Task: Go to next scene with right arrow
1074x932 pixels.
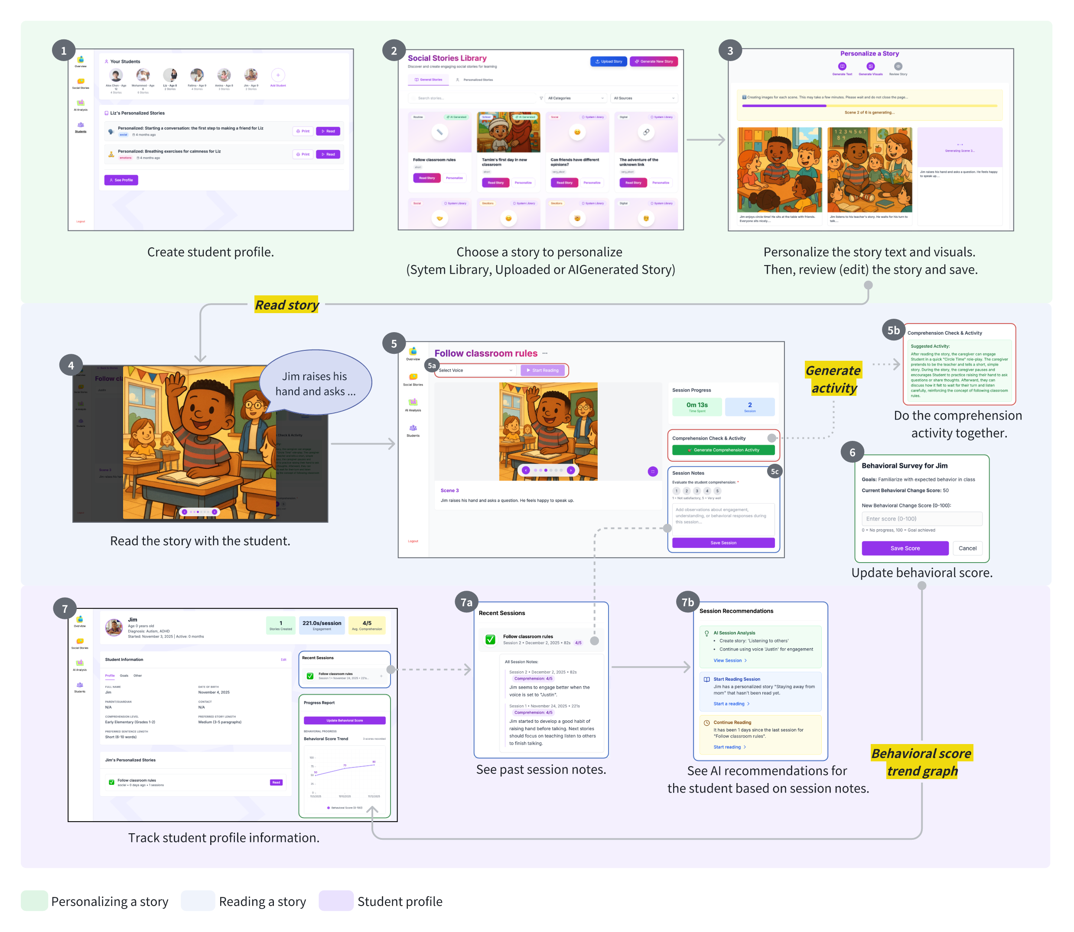Action: point(571,470)
